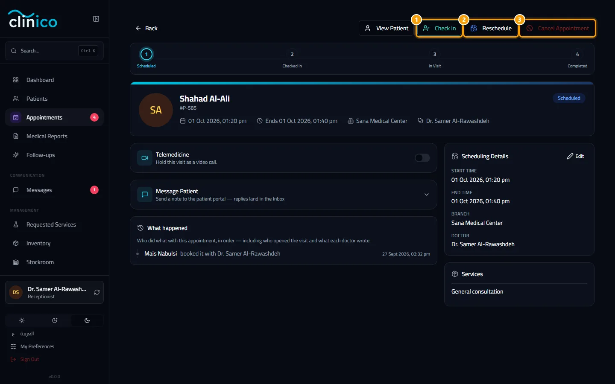Click the switch account icon beside Receptionist
615x384 pixels.
click(97, 292)
